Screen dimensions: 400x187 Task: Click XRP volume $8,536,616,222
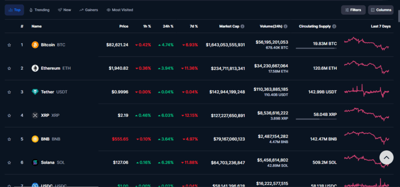[x=273, y=113]
